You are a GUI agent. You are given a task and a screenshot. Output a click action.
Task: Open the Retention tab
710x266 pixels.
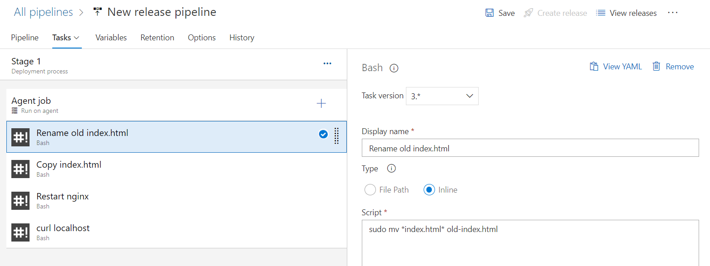tap(157, 38)
